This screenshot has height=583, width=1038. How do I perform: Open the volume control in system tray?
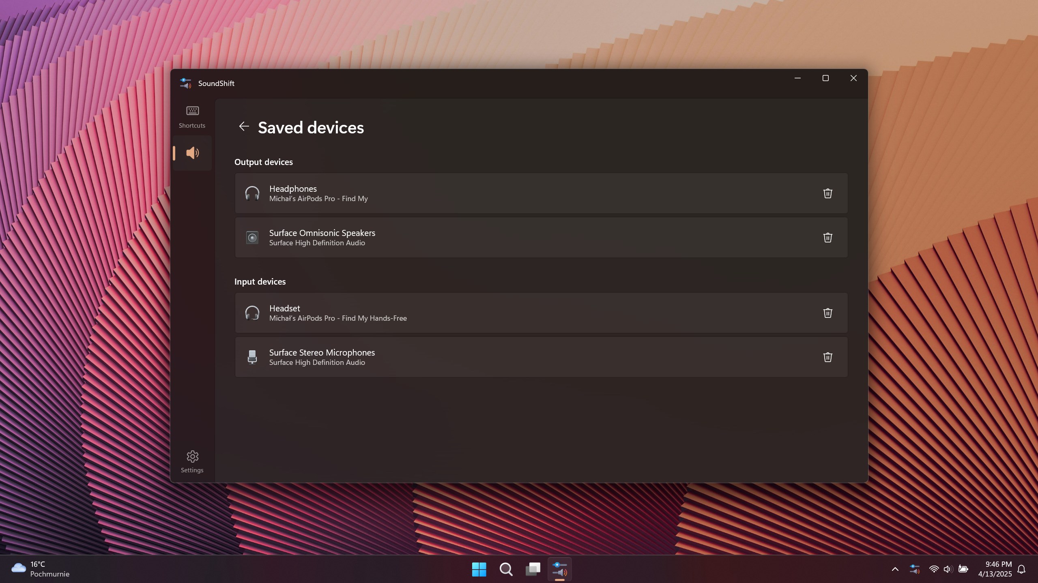pos(948,569)
